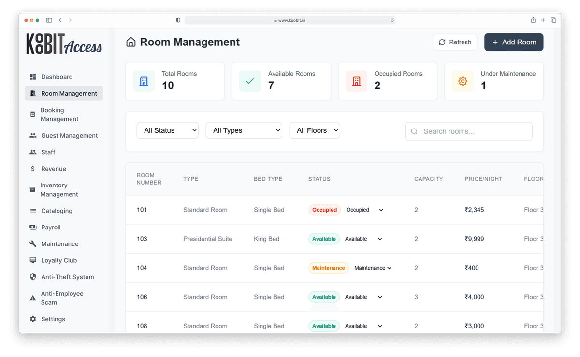580x357 pixels.
Task: Expand the All Floors filter dropdown
Action: tap(314, 130)
